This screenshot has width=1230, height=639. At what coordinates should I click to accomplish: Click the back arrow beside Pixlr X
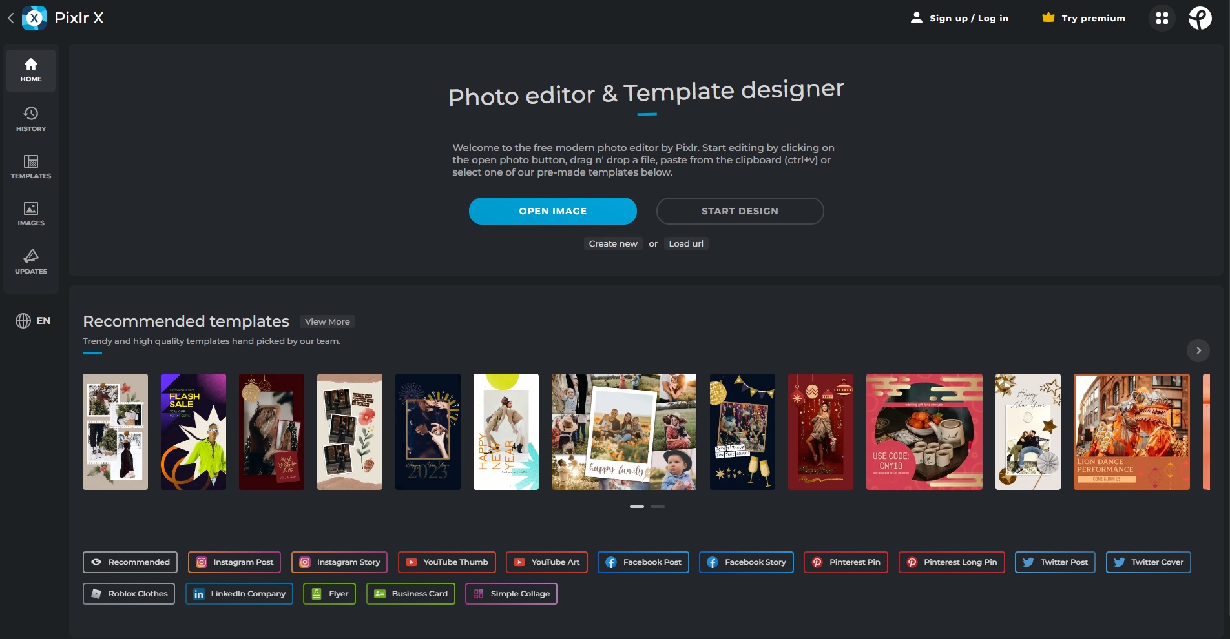coord(11,18)
